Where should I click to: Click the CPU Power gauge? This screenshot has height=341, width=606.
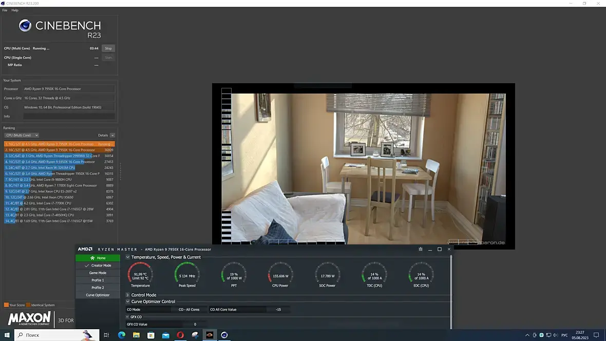pyautogui.click(x=280, y=275)
